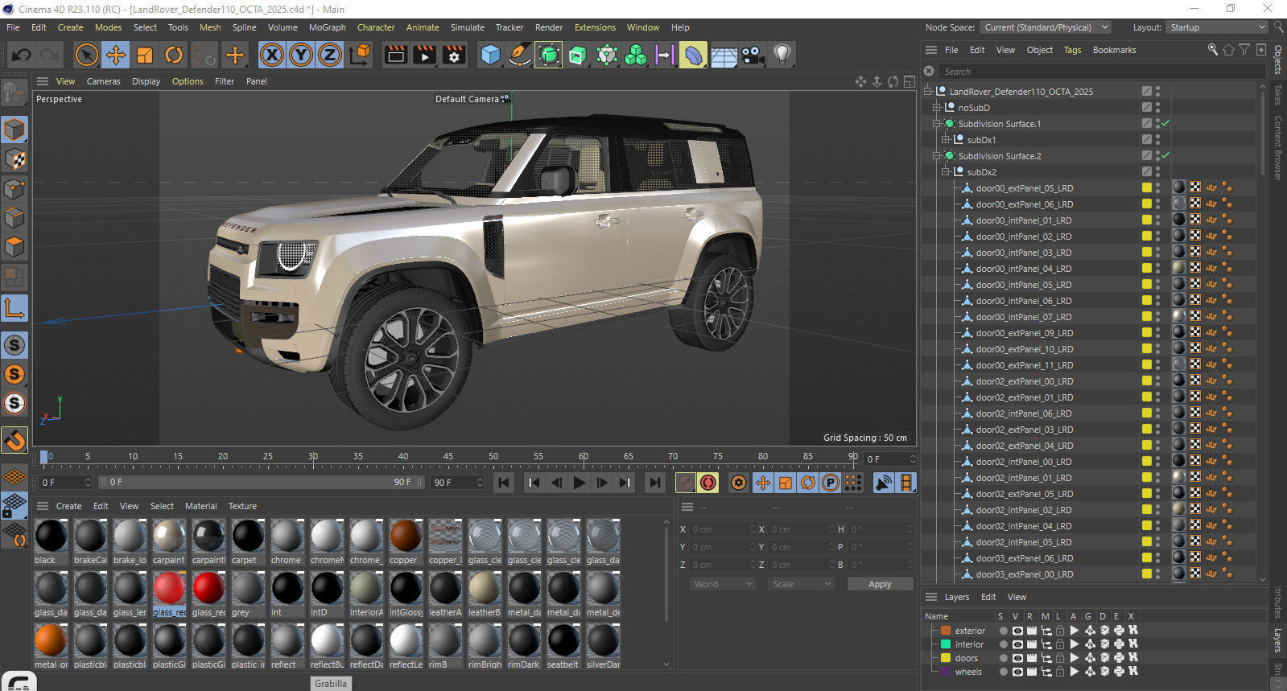Viewport: 1287px width, 691px height.
Task: Select the copper material swatch
Action: point(405,542)
